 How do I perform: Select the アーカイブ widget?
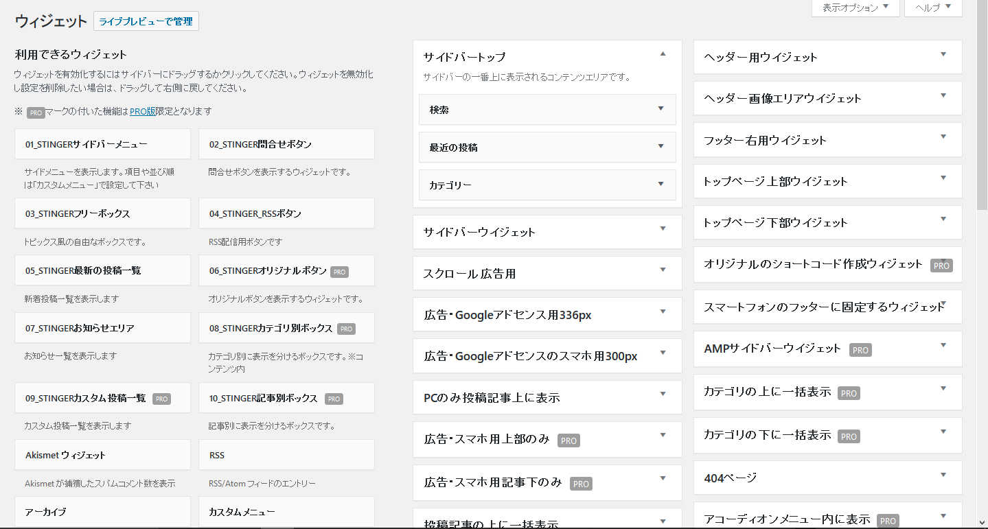click(102, 511)
